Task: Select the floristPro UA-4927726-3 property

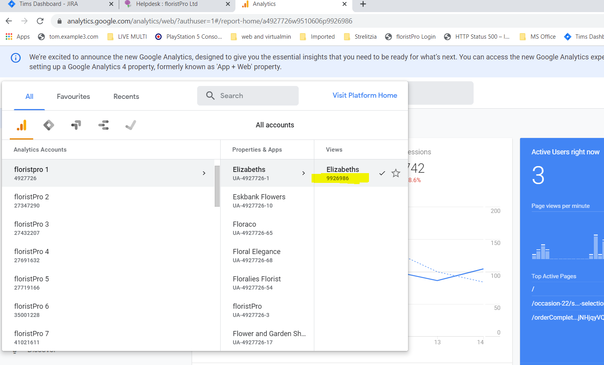Action: pos(267,310)
